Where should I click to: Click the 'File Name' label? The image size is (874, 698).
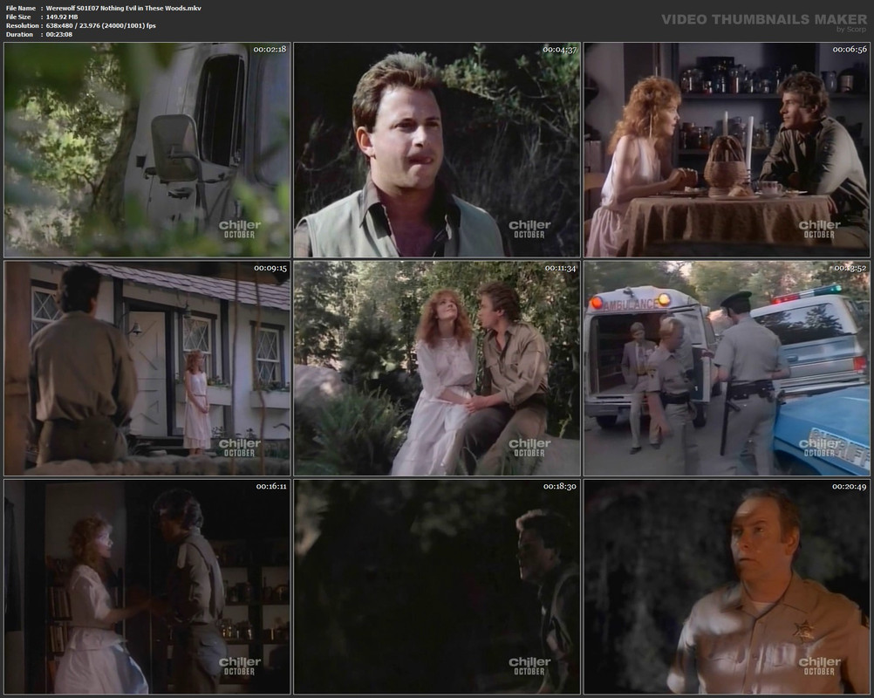tap(21, 8)
